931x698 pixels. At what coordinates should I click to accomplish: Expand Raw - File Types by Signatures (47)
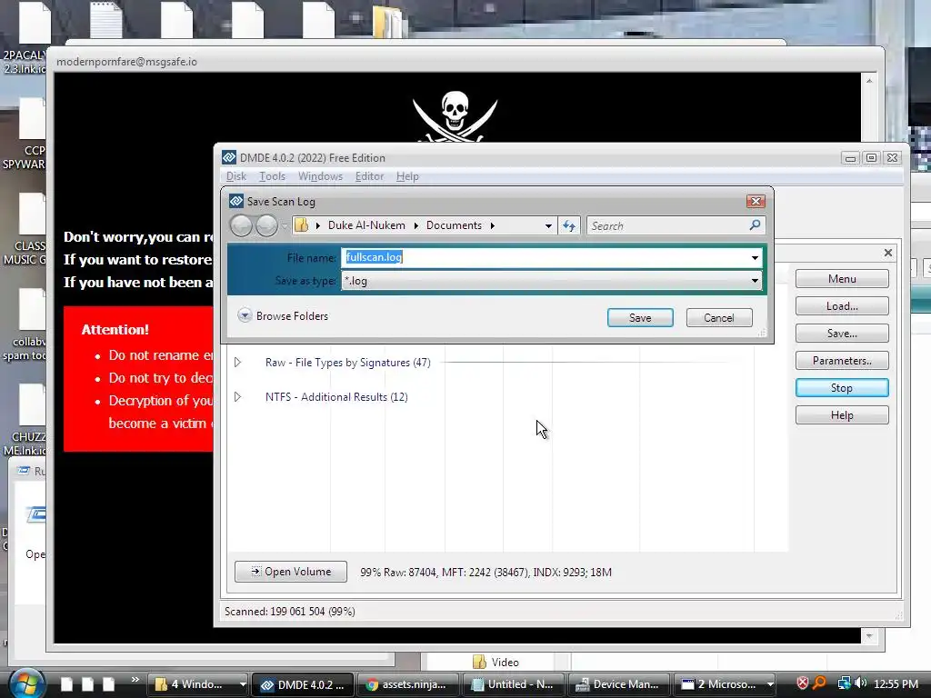[237, 362]
